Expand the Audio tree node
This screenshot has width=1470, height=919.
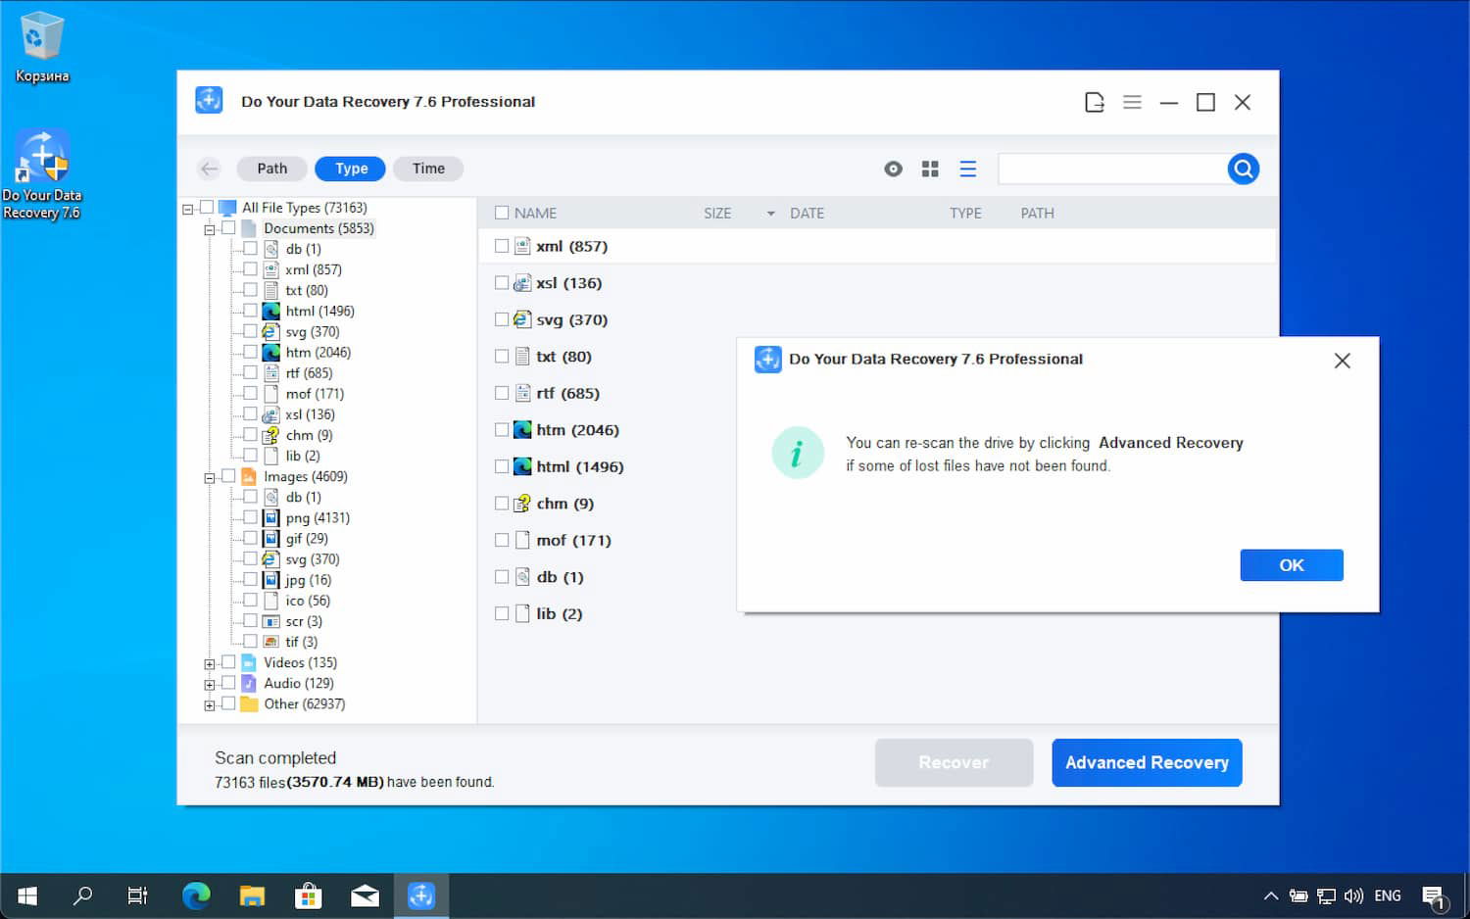coord(209,685)
